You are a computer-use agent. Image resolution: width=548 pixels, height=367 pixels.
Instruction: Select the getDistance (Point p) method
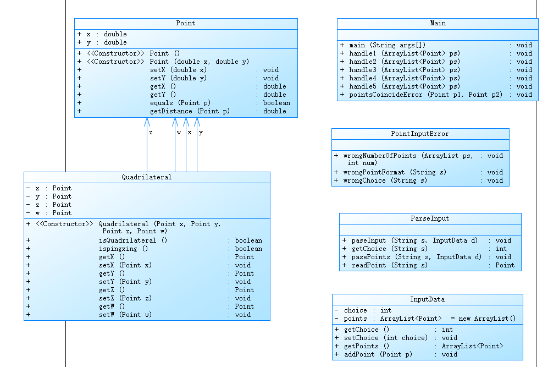coord(182,111)
